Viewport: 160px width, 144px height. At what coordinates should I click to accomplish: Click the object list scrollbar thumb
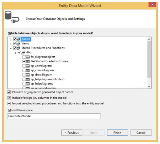pos(149,59)
